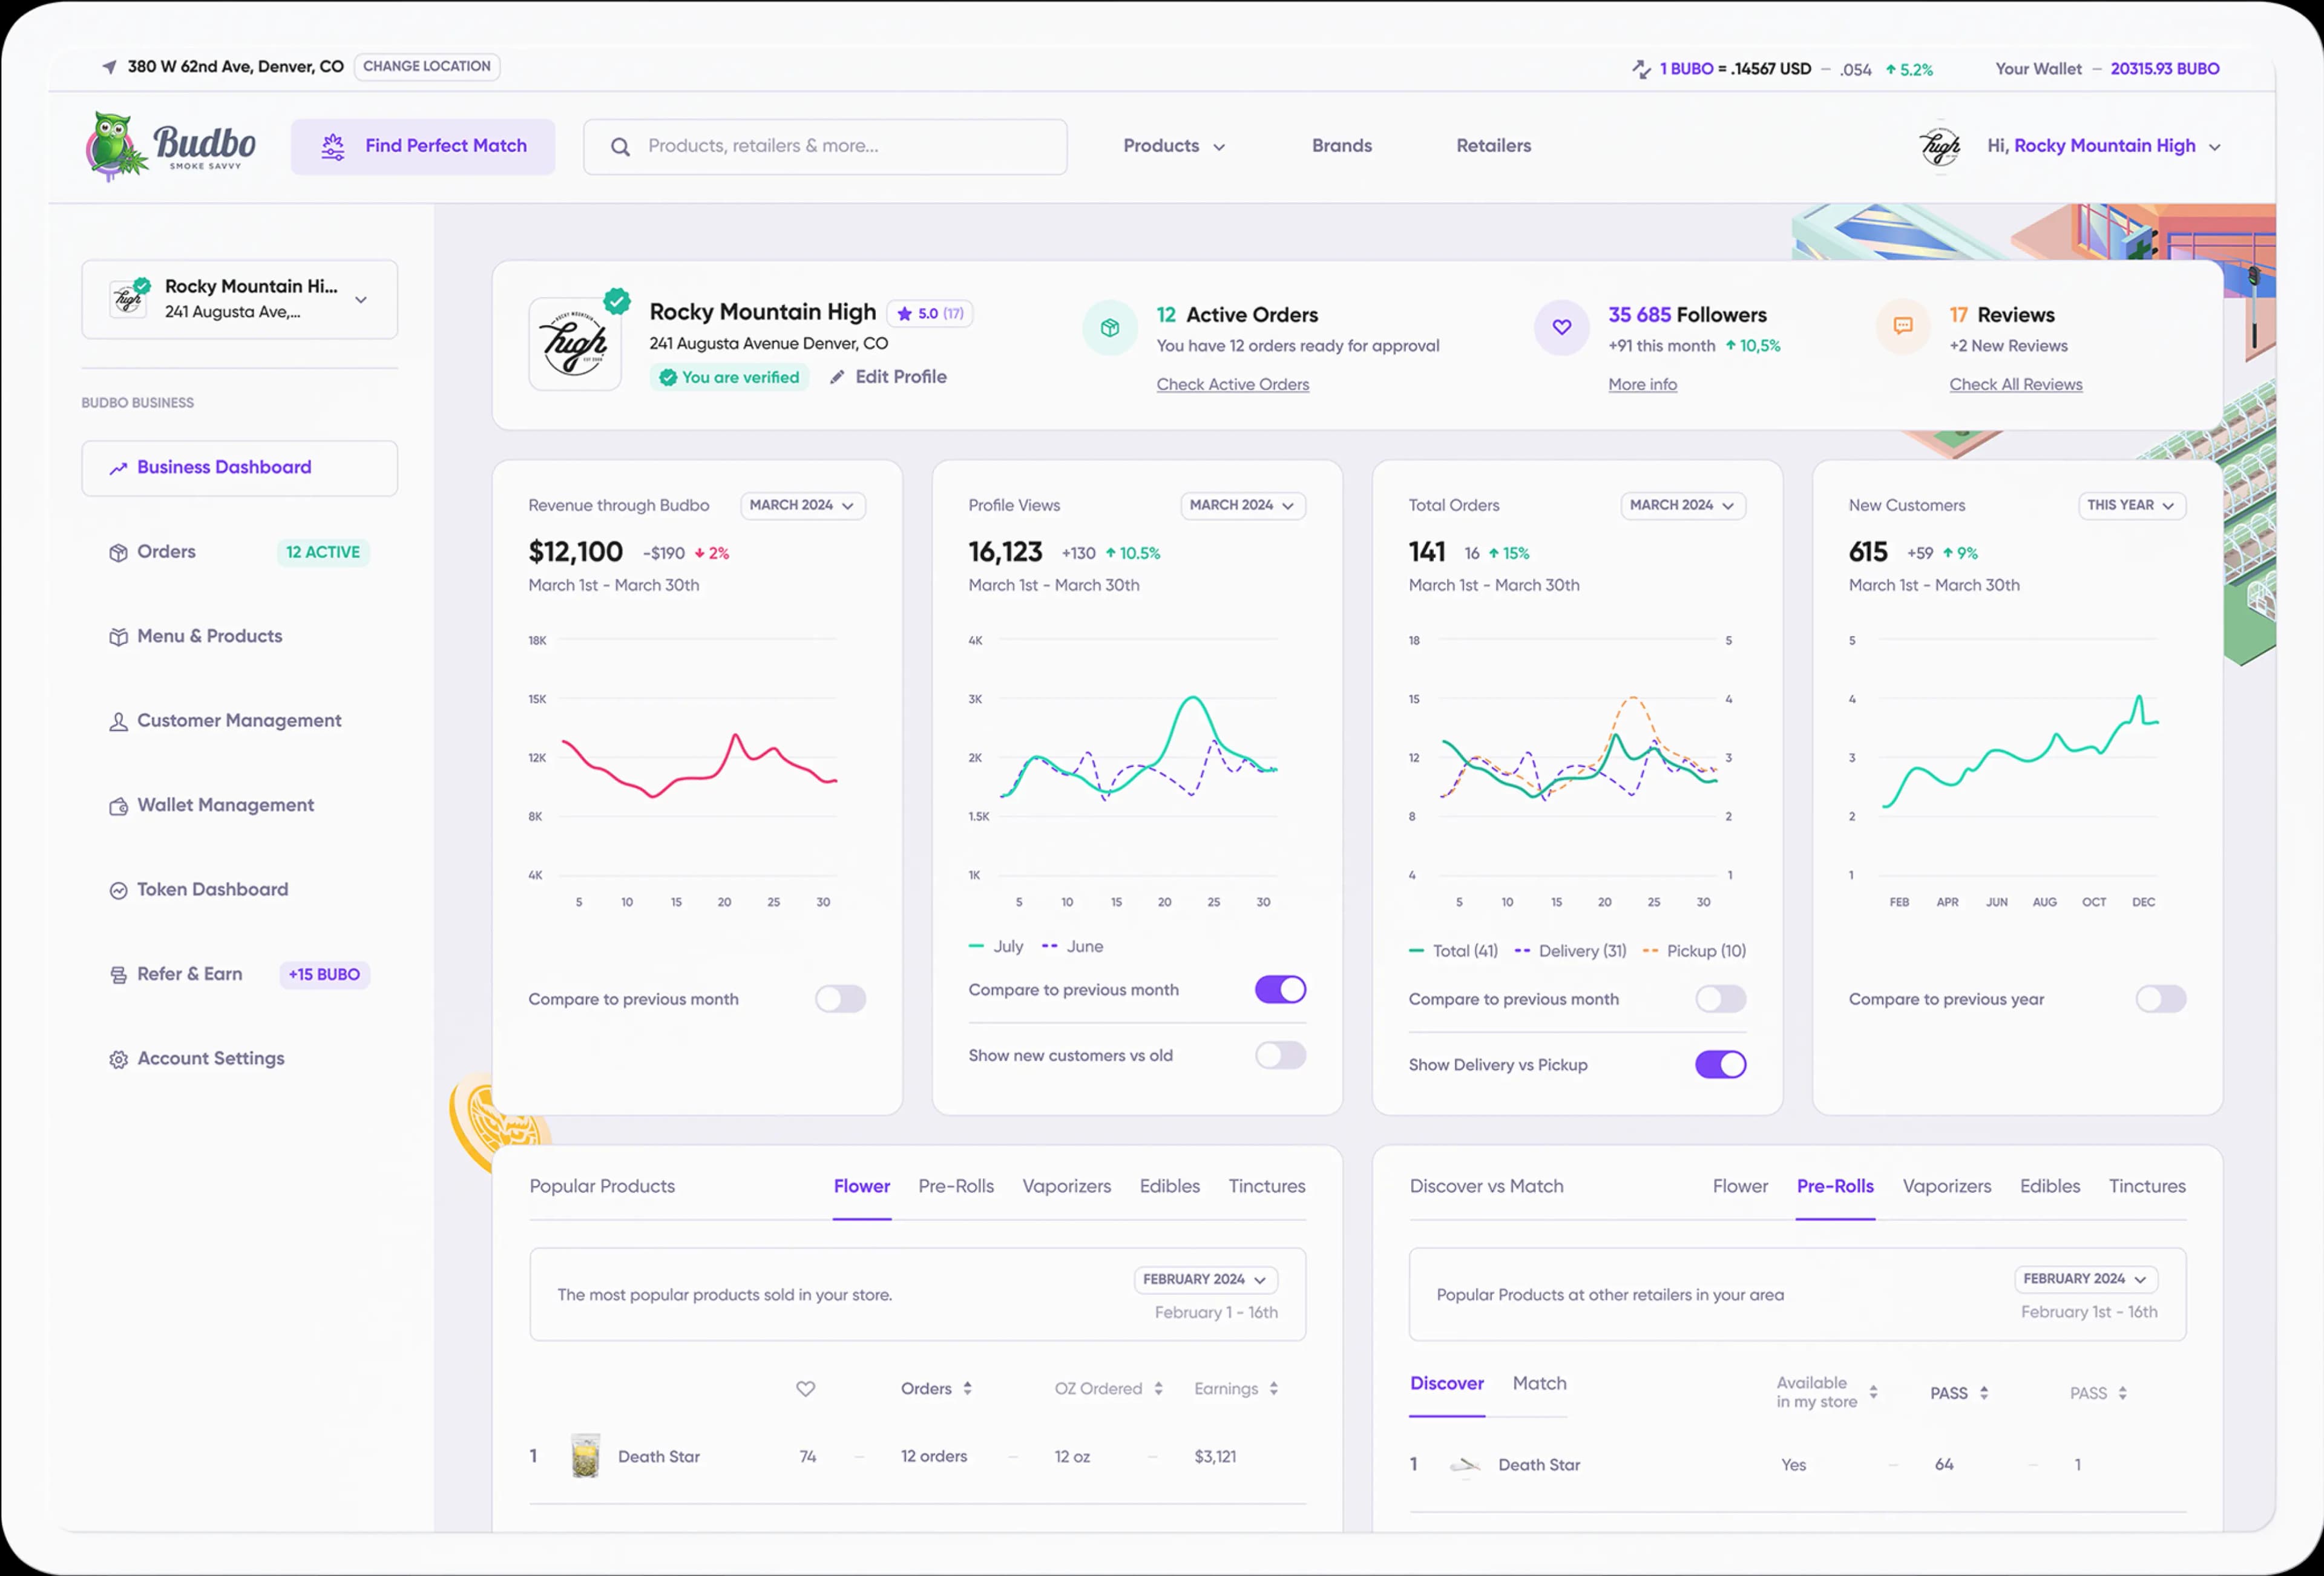Select Tinctures tab in Discover vs Match
Image resolution: width=2324 pixels, height=1576 pixels.
click(2147, 1187)
